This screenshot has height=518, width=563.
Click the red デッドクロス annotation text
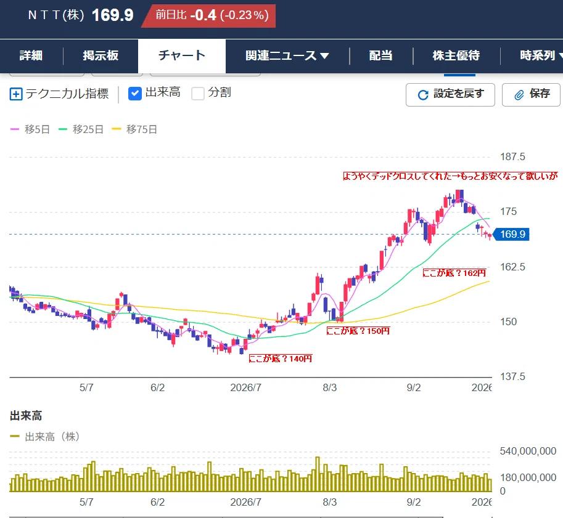pyautogui.click(x=451, y=176)
